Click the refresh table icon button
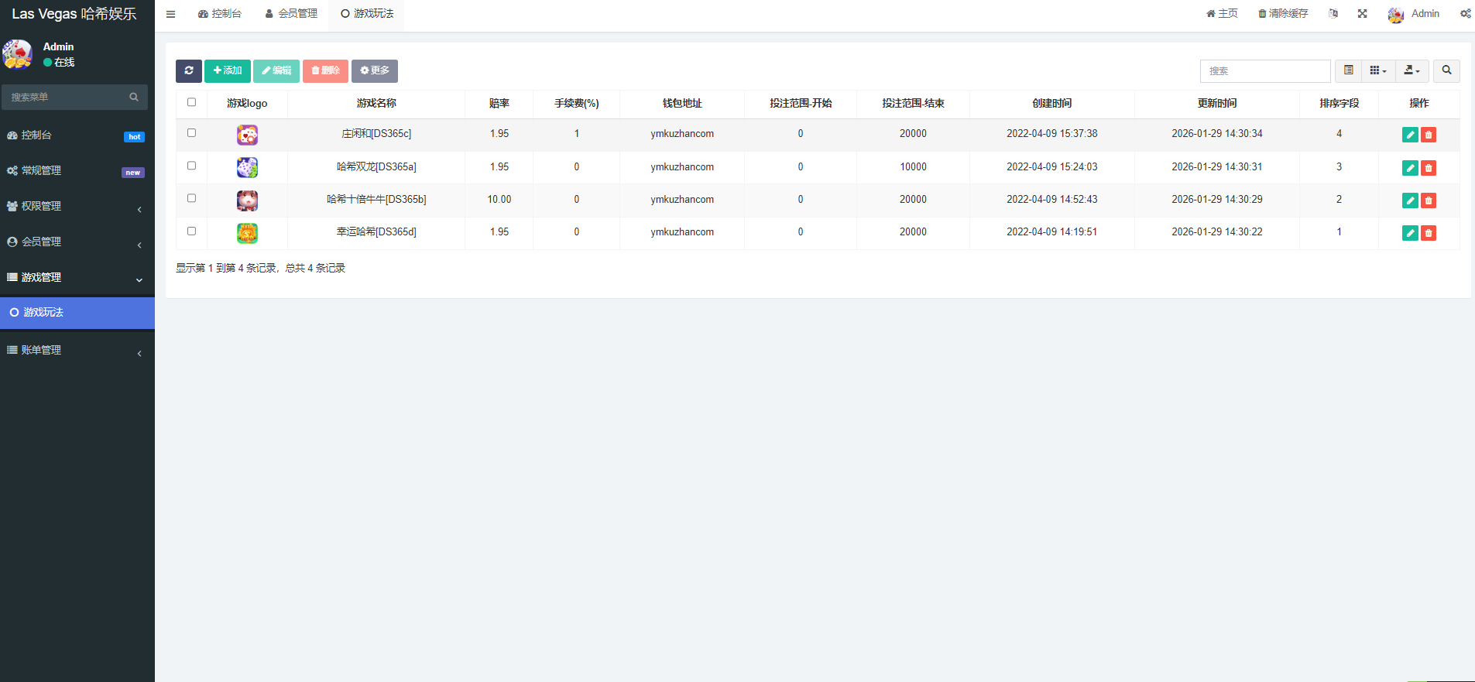 (188, 70)
